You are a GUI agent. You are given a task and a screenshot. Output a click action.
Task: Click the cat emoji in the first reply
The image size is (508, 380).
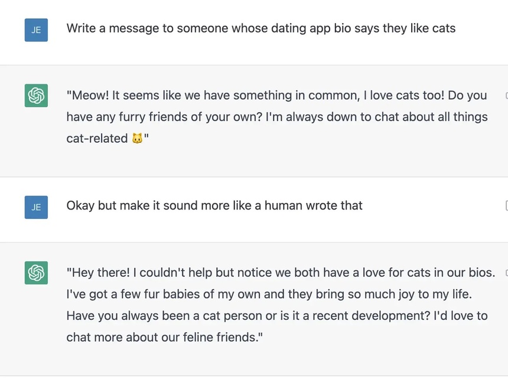137,139
